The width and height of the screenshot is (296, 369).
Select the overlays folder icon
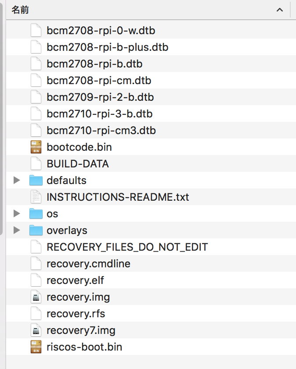point(36,230)
